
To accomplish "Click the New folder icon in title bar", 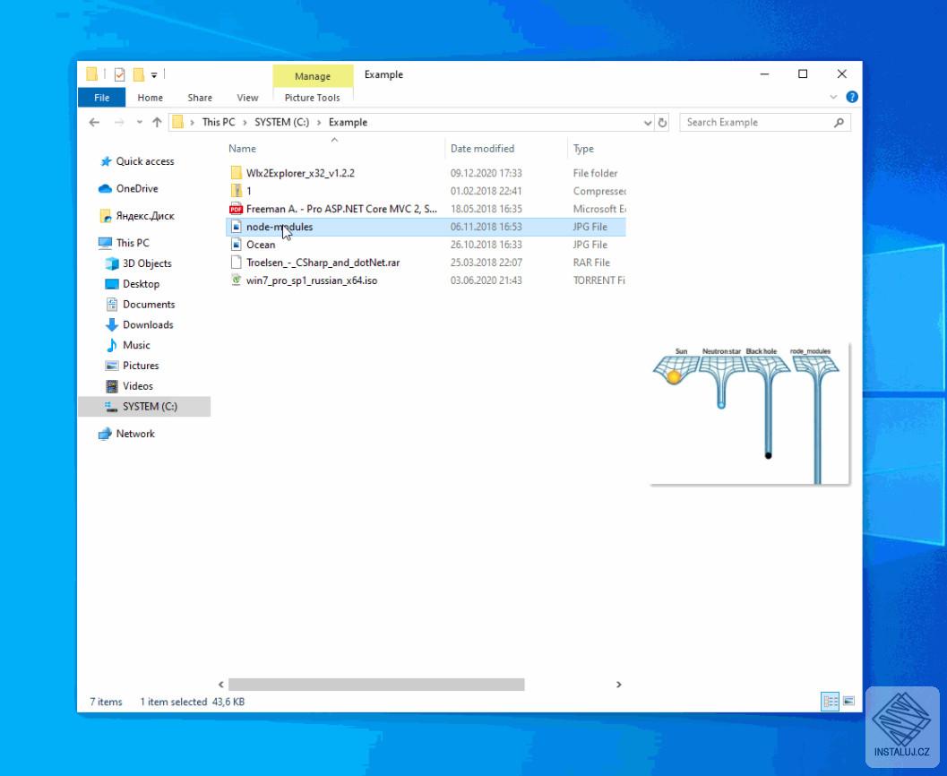I will (x=138, y=74).
